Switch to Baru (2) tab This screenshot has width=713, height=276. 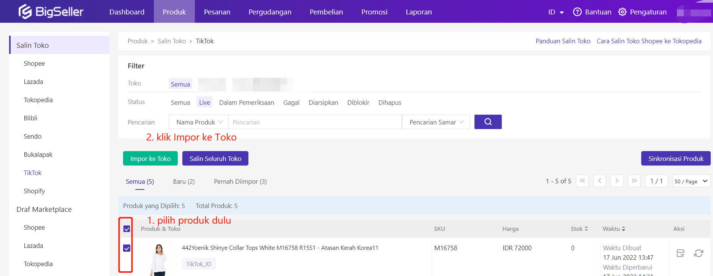(x=184, y=181)
